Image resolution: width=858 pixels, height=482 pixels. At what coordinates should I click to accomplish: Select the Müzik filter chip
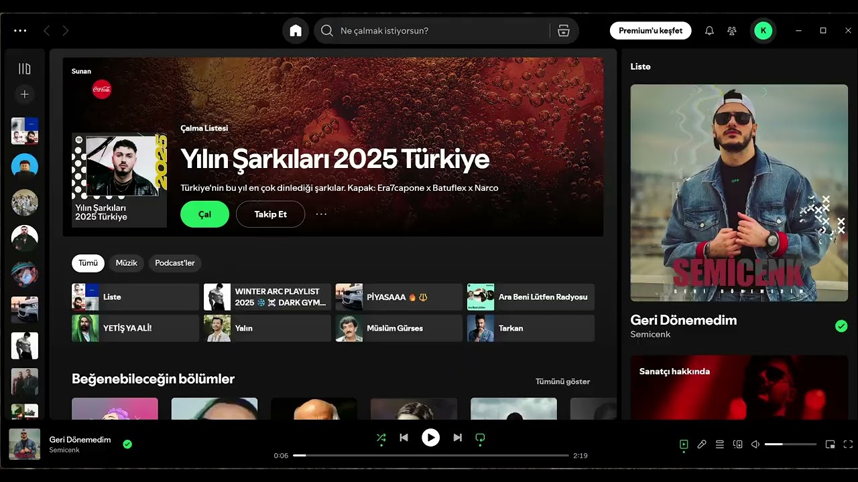[x=126, y=263]
